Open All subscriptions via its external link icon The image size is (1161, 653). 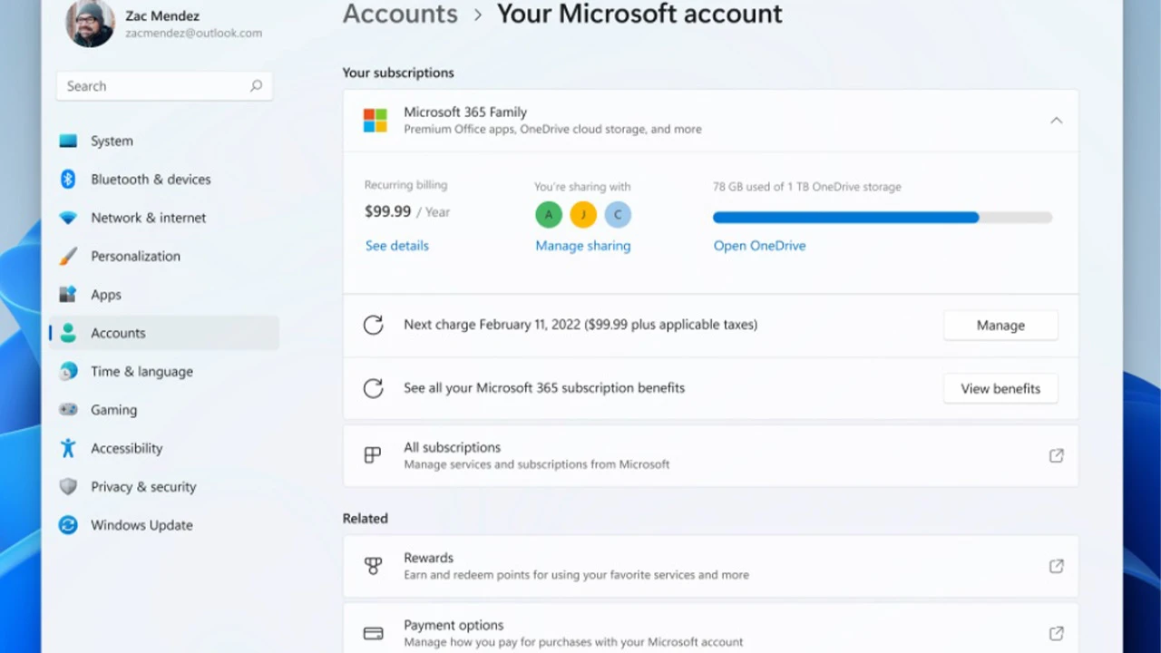(x=1056, y=455)
